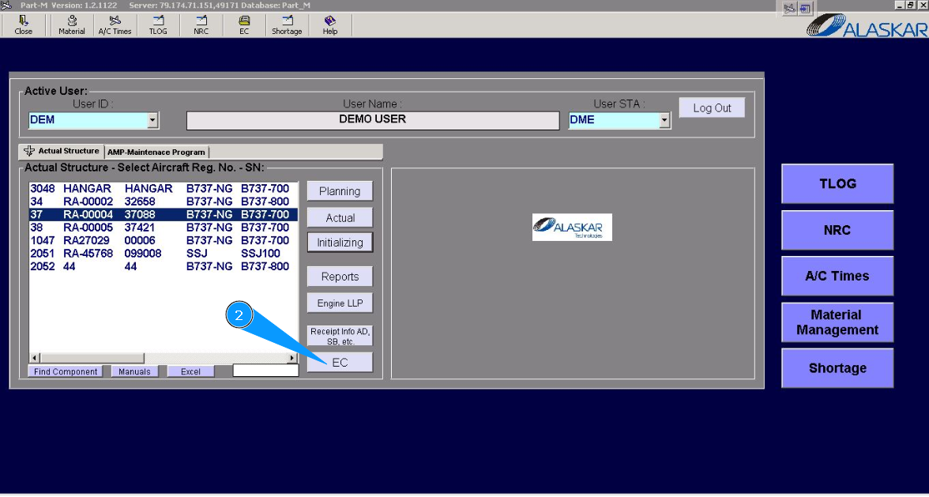Click the Alaskar logo at top right

(x=867, y=26)
